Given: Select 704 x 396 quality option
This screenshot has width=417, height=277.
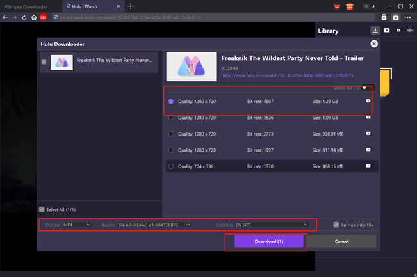Looking at the screenshot, I should click(171, 166).
